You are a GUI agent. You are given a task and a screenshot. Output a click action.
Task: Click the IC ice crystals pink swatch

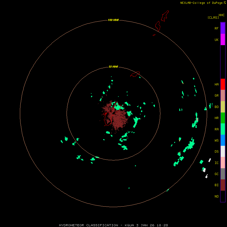pos(223,163)
